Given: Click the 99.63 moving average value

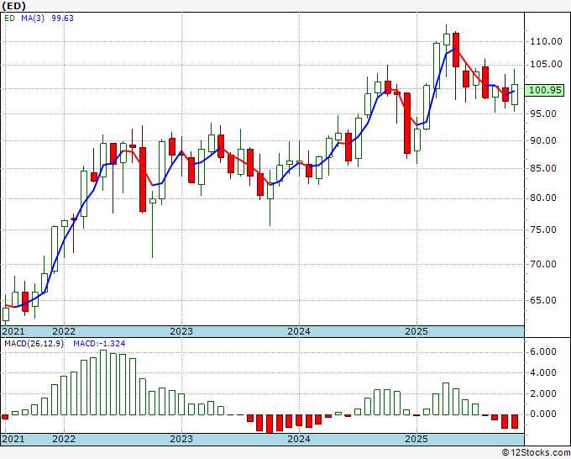Looking at the screenshot, I should click(x=62, y=18).
